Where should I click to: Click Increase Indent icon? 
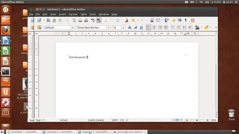tap(190, 27)
